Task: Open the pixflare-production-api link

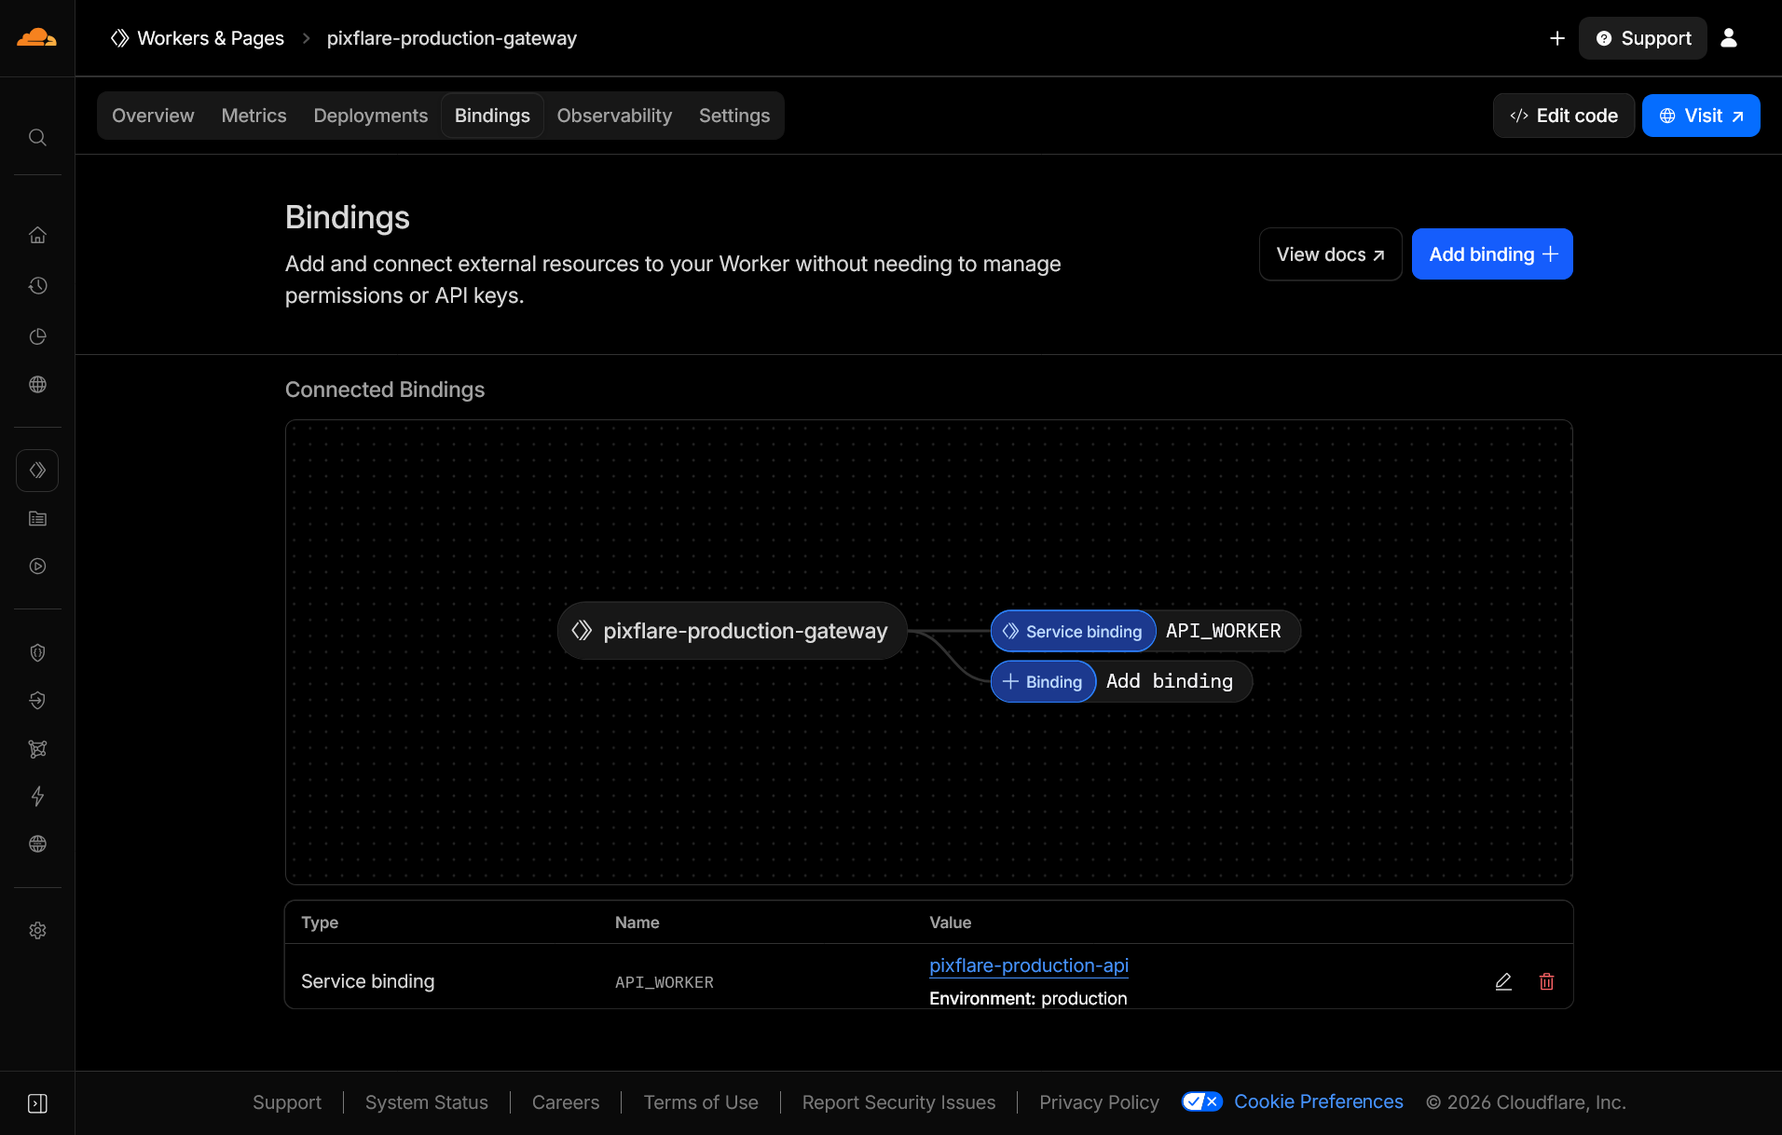Action: pos(1028,965)
